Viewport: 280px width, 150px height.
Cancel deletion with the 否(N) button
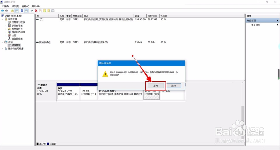point(173,86)
